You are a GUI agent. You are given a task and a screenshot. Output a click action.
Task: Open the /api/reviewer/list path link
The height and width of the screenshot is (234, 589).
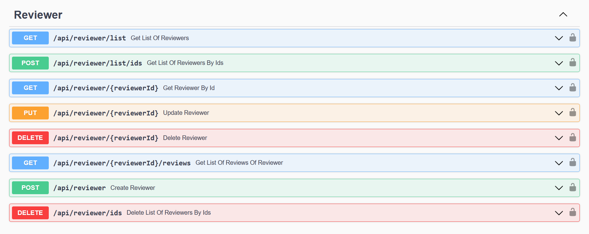pyautogui.click(x=90, y=38)
